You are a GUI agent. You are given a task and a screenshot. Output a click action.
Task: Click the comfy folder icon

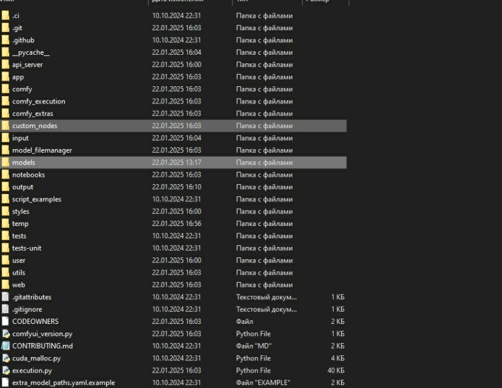(x=5, y=89)
